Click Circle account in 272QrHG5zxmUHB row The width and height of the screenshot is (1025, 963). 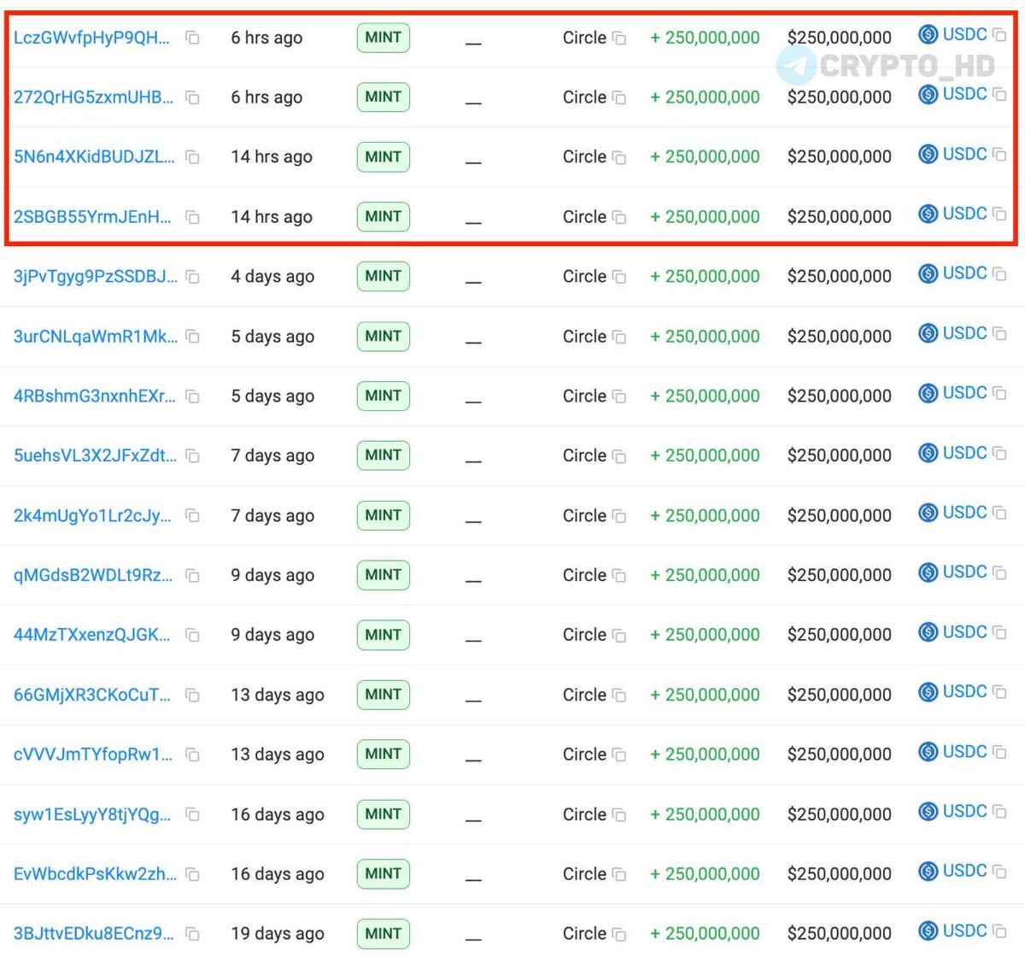pyautogui.click(x=584, y=97)
